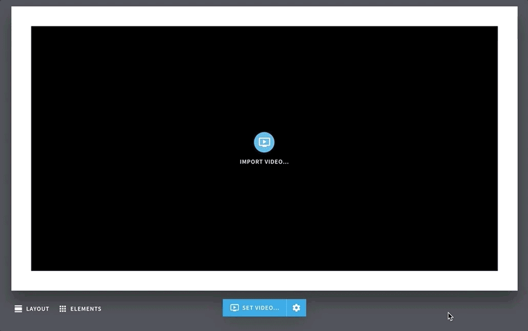Click the Layout stacked-bars icon
528x331 pixels.
pyautogui.click(x=18, y=309)
